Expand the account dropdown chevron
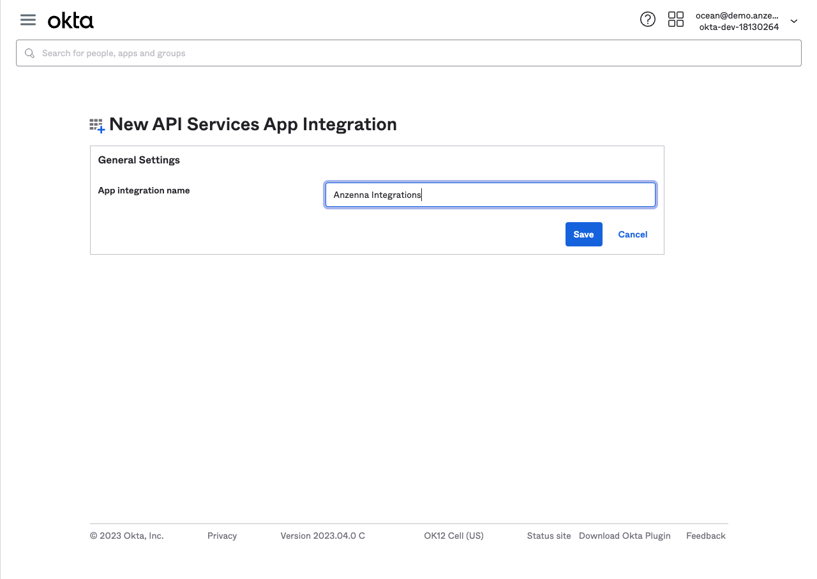Image resolution: width=817 pixels, height=579 pixels. [x=794, y=21]
